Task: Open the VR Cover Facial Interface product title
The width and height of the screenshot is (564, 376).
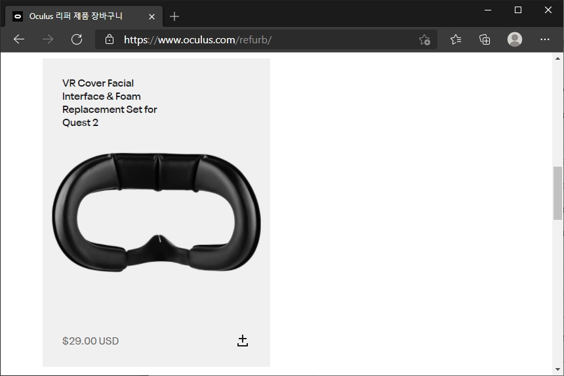Action: pos(110,103)
